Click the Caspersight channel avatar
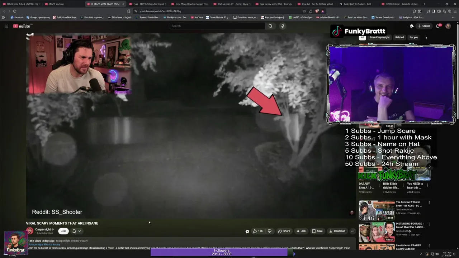The width and height of the screenshot is (459, 258). (30, 231)
